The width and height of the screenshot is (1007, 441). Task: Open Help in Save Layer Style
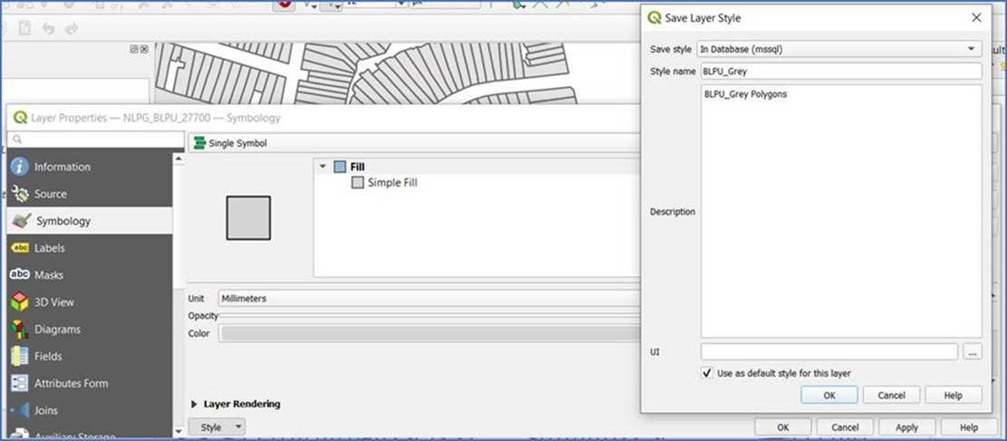pos(954,396)
